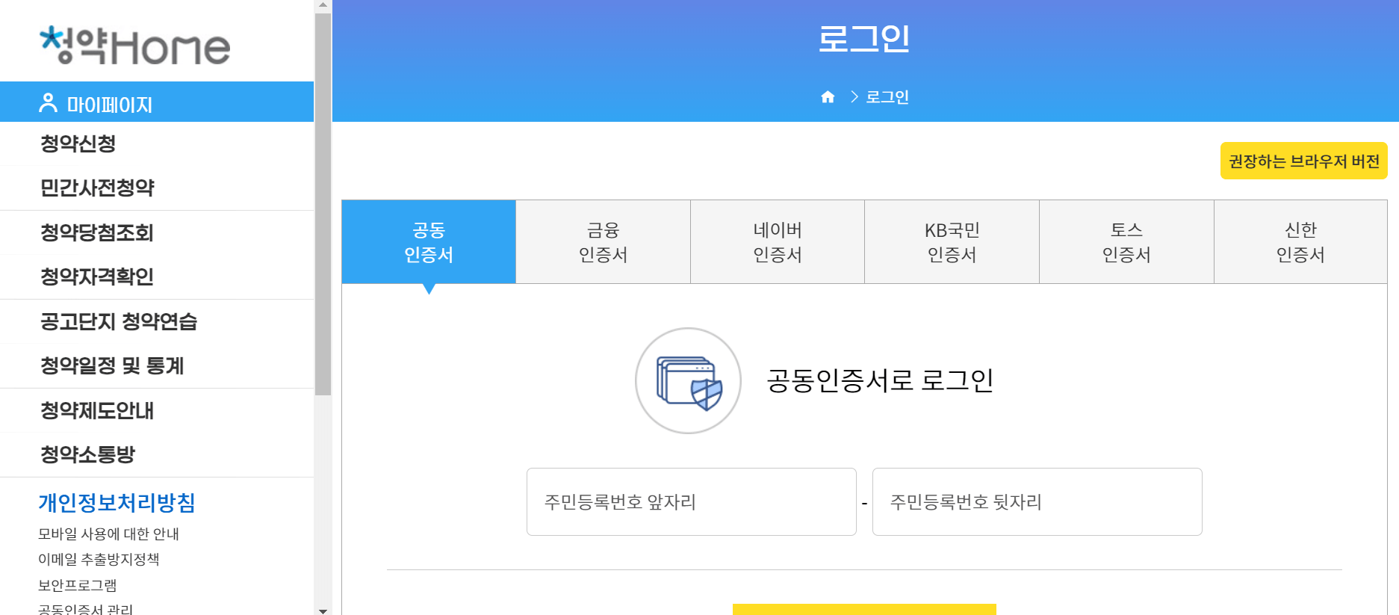The width and height of the screenshot is (1399, 615).
Task: Open 마이페이지 menu
Action: [157, 102]
